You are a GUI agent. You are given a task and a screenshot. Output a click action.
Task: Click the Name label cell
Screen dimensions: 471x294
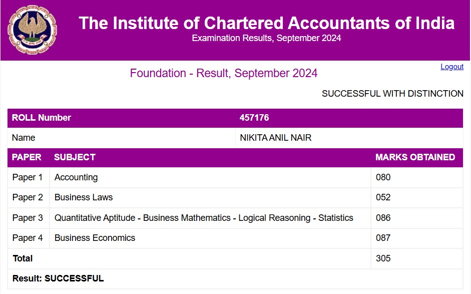tap(24, 138)
